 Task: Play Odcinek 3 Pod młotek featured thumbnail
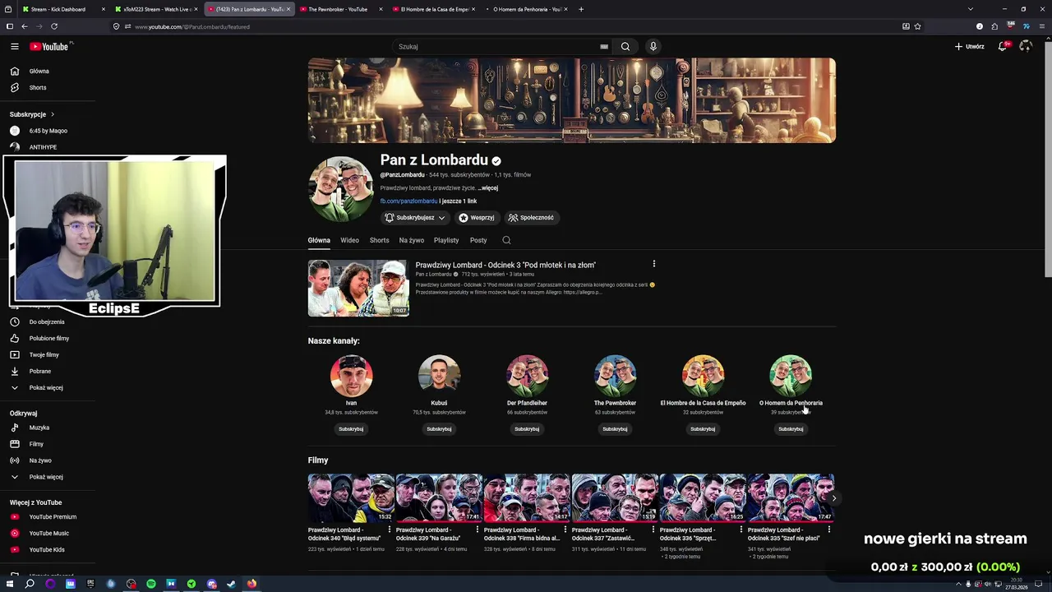pos(358,289)
